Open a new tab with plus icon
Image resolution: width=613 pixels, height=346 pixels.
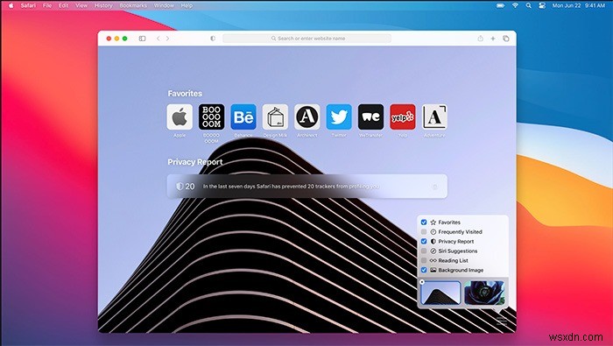pyautogui.click(x=493, y=39)
